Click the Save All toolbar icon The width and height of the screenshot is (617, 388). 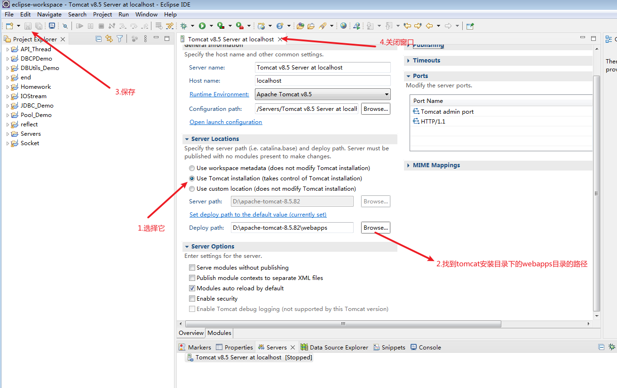coord(39,26)
